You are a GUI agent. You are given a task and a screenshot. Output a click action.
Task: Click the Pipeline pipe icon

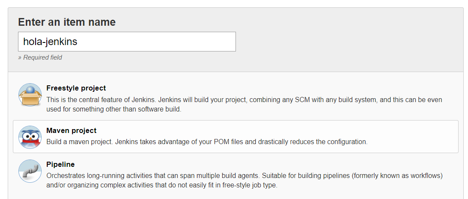point(30,171)
